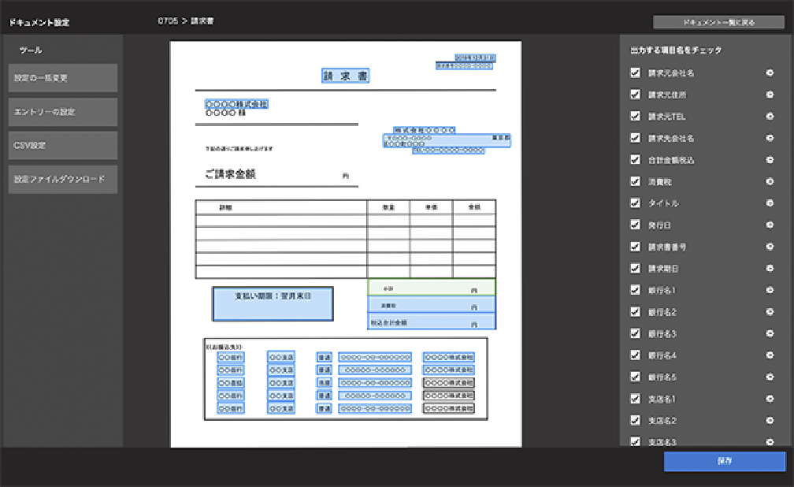
Task: Open gear settings for 支店名1
Action: [x=770, y=399]
